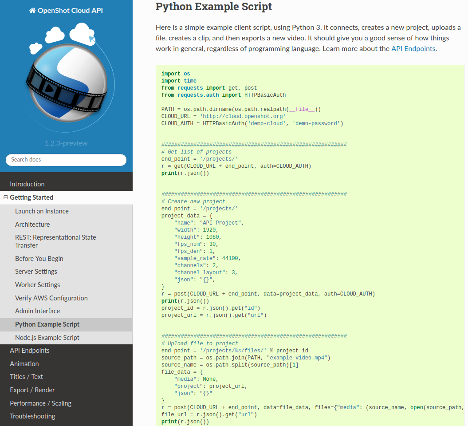This screenshot has width=468, height=426.
Task: Select the API Endpoints sidebar entry
Action: (x=29, y=350)
